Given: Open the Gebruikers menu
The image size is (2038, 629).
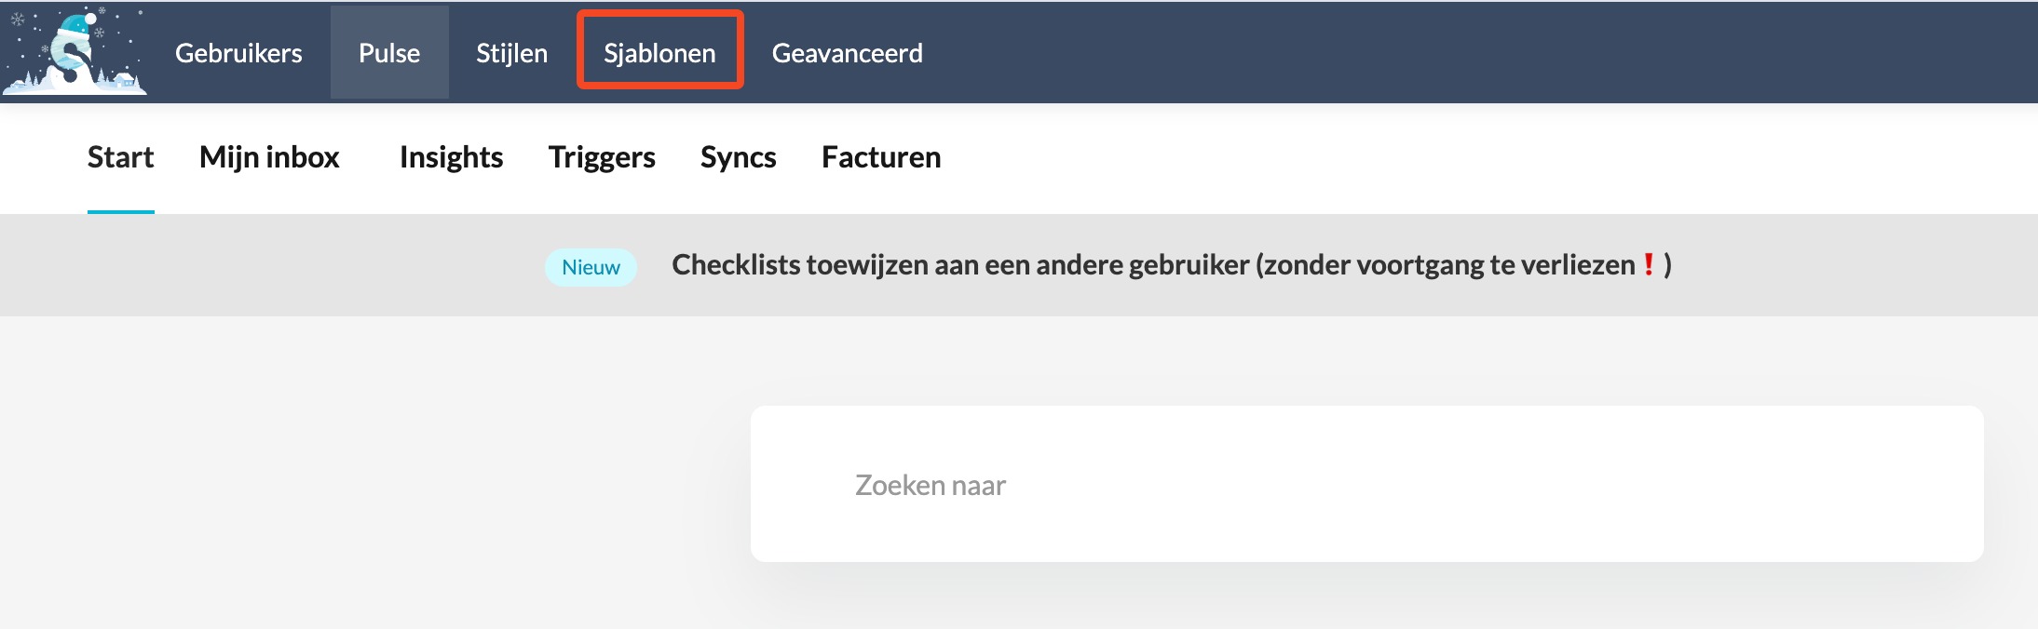Looking at the screenshot, I should coord(238,53).
